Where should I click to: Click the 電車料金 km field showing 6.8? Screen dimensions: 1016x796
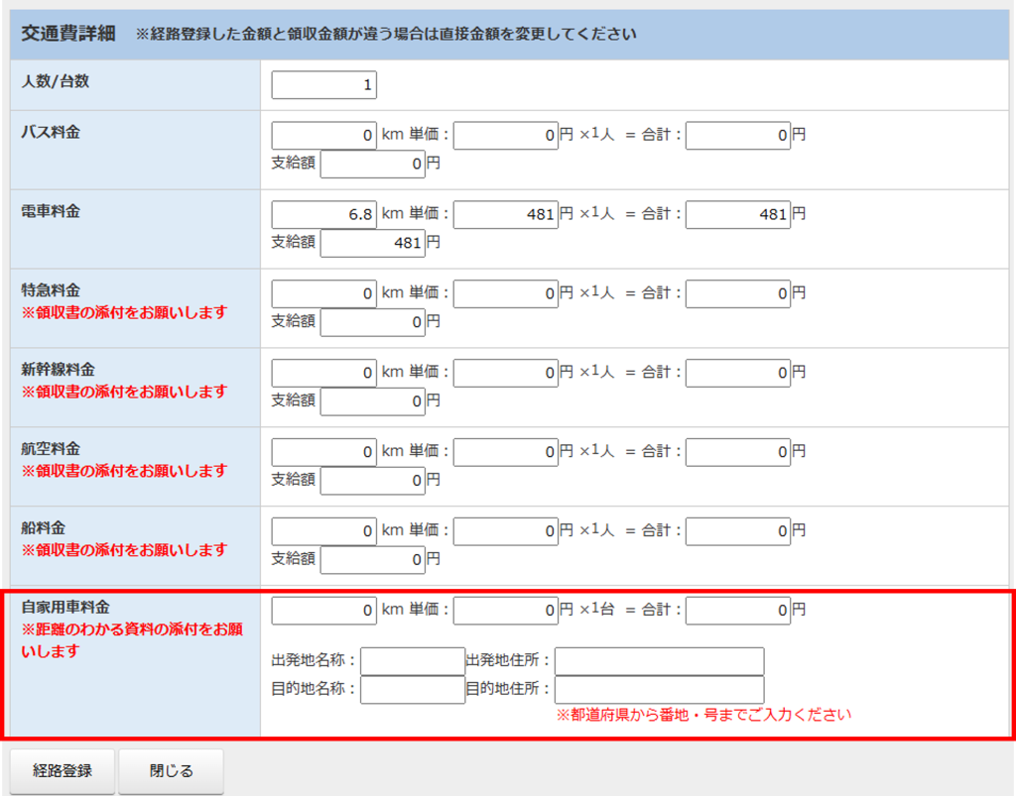(324, 214)
